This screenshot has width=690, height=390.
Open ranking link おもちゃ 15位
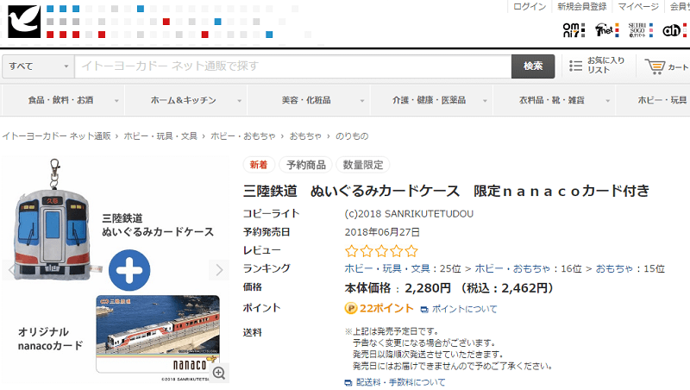pyautogui.click(x=614, y=268)
